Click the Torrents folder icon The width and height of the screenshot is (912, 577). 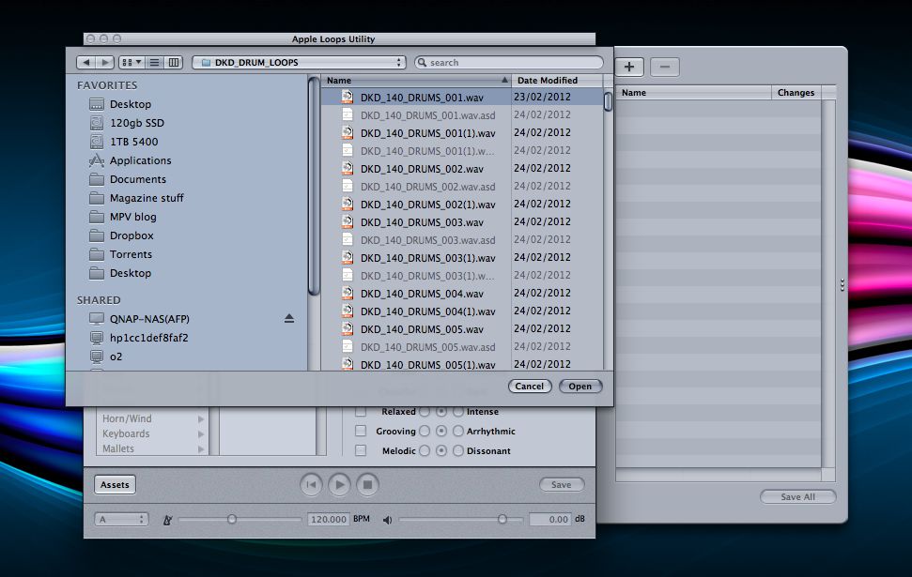click(97, 254)
